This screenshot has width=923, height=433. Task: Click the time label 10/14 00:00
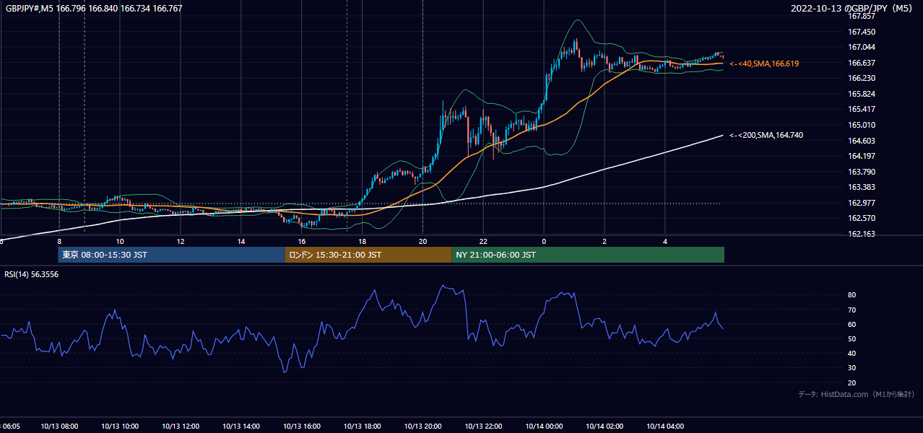click(x=544, y=427)
